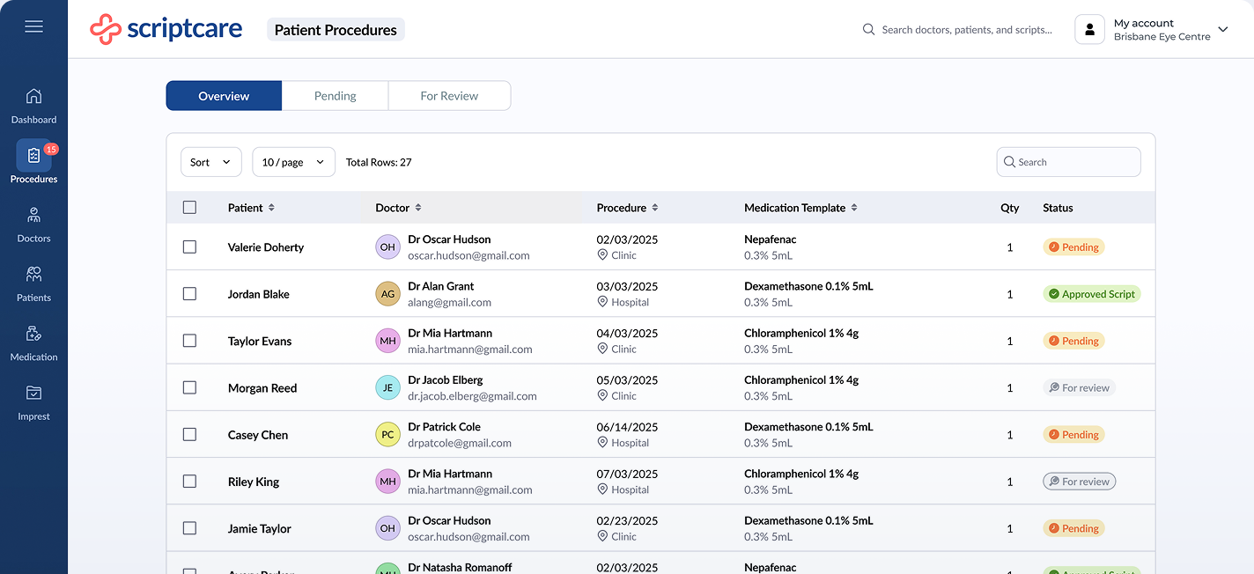Switch to the Pending tab
This screenshot has height=574, width=1254.
[x=335, y=95]
